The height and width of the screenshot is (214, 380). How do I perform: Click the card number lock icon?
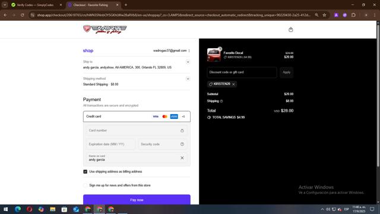click(x=182, y=131)
